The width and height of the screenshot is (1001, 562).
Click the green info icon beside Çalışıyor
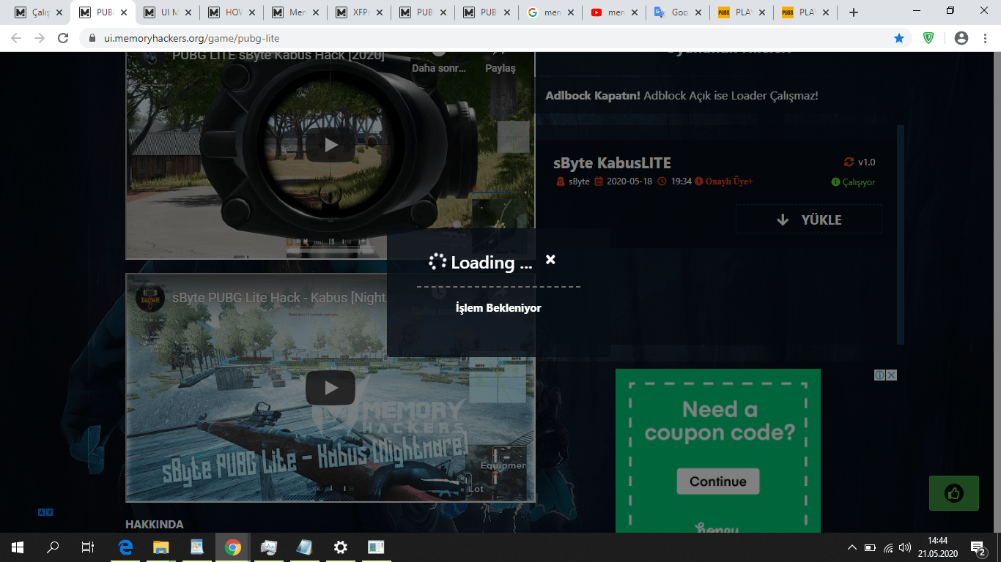835,182
